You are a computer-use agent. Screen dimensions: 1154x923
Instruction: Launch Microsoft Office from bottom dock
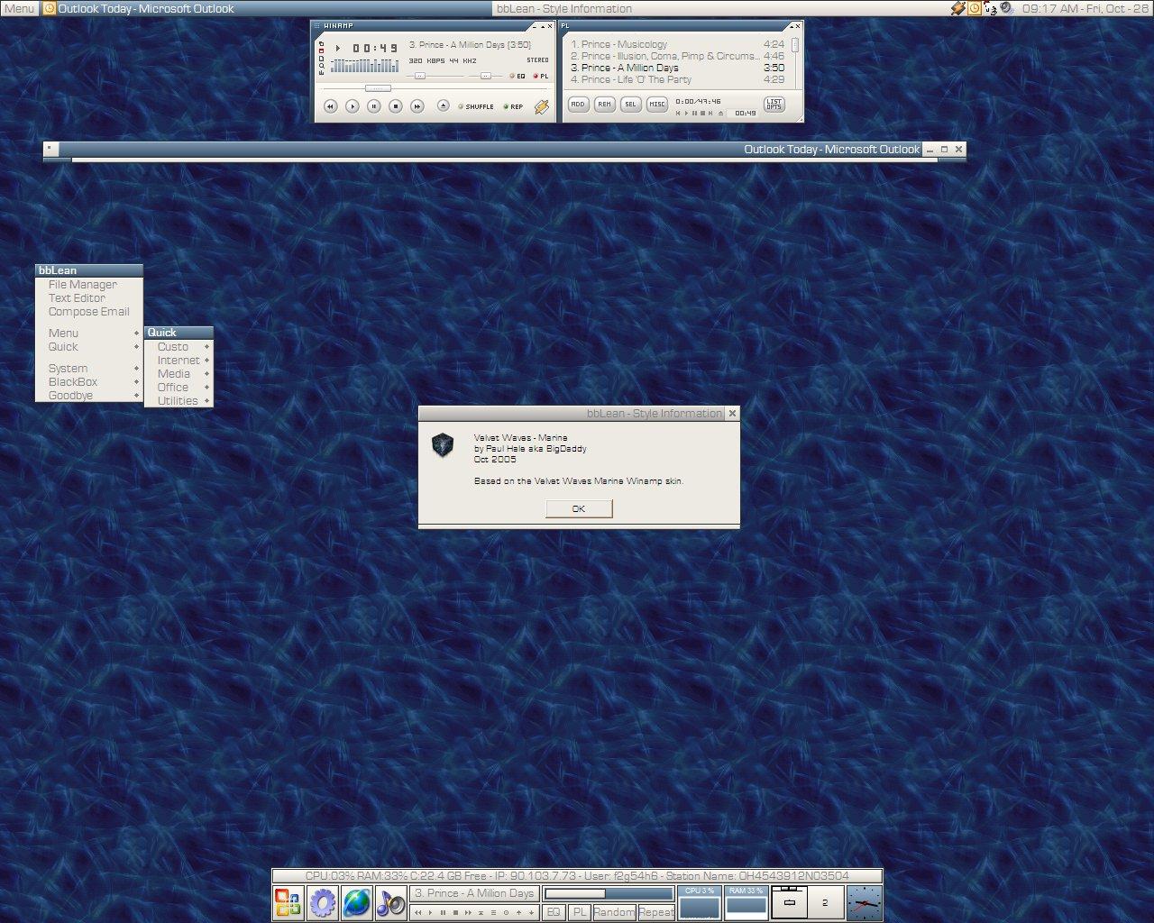[x=288, y=902]
